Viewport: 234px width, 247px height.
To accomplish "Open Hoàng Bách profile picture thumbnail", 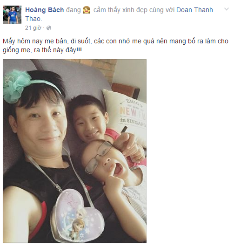I will [x=12, y=15].
